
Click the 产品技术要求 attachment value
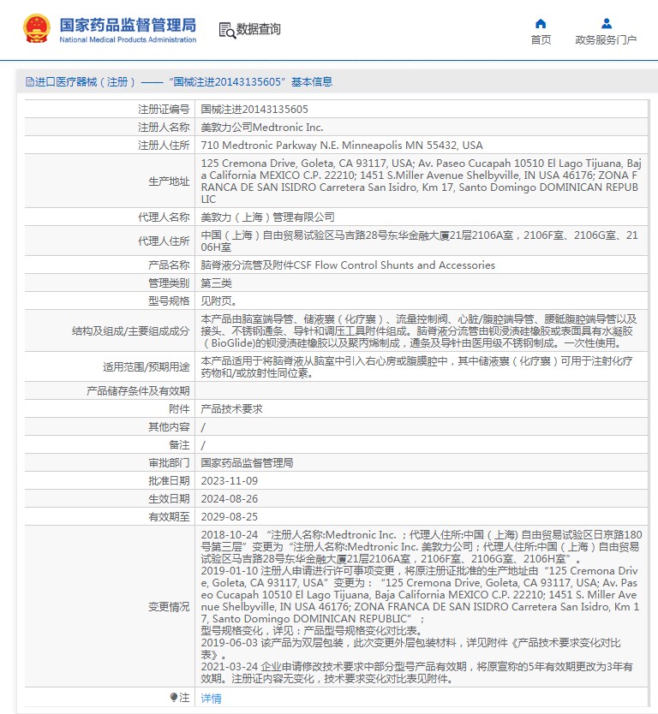231,409
